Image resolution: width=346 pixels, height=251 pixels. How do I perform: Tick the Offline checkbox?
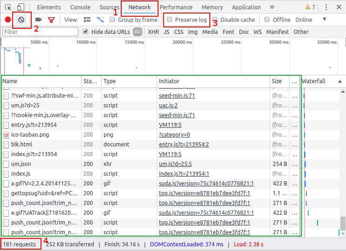point(267,20)
